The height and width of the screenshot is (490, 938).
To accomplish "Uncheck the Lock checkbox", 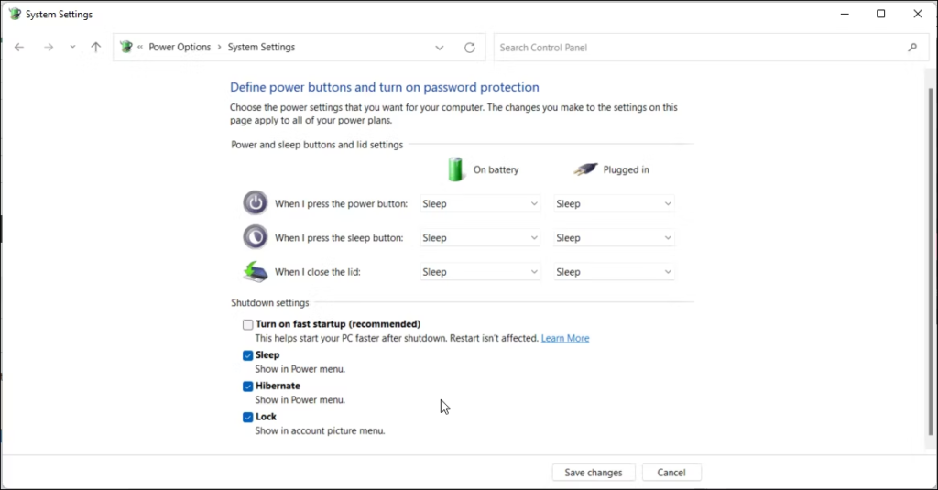I will click(247, 417).
